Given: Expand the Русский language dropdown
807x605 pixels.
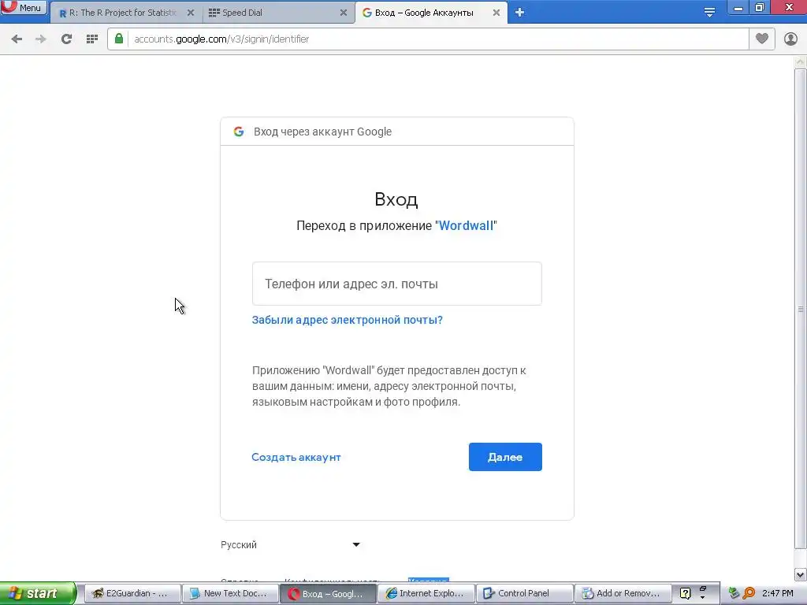Looking at the screenshot, I should pos(290,545).
